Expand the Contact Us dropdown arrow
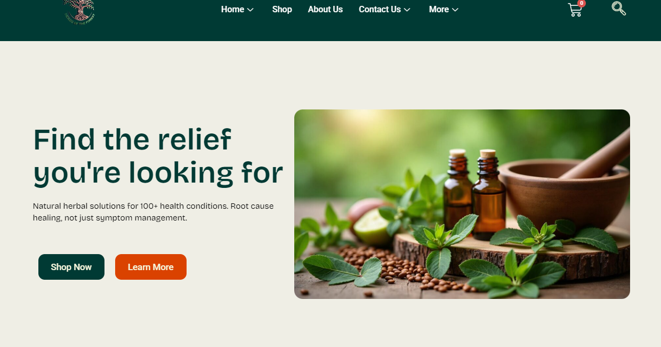661x347 pixels. 407,10
